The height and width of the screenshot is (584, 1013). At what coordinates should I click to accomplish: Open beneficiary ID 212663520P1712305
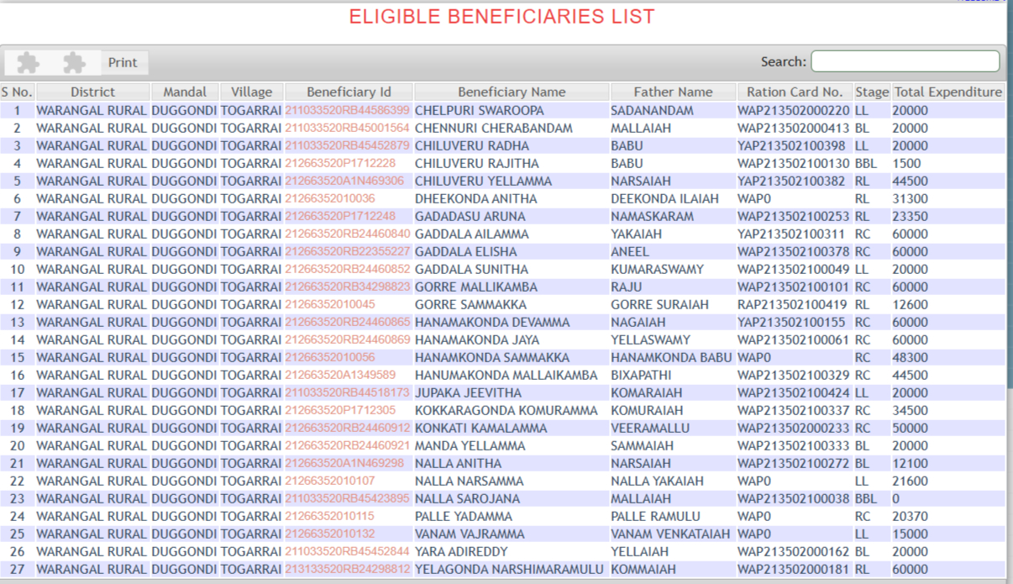tap(340, 410)
